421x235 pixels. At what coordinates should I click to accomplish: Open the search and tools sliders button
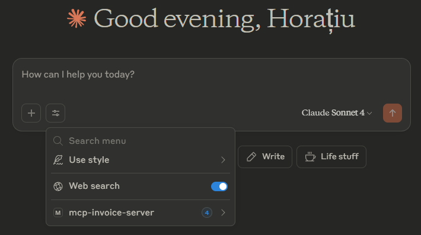coord(56,113)
